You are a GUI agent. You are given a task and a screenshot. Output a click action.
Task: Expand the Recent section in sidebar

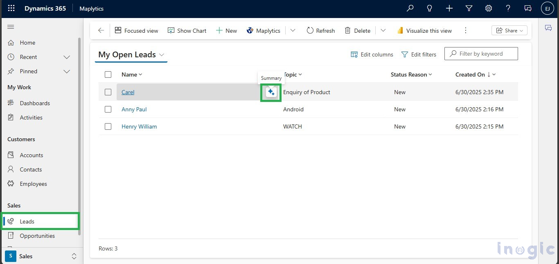coord(67,57)
